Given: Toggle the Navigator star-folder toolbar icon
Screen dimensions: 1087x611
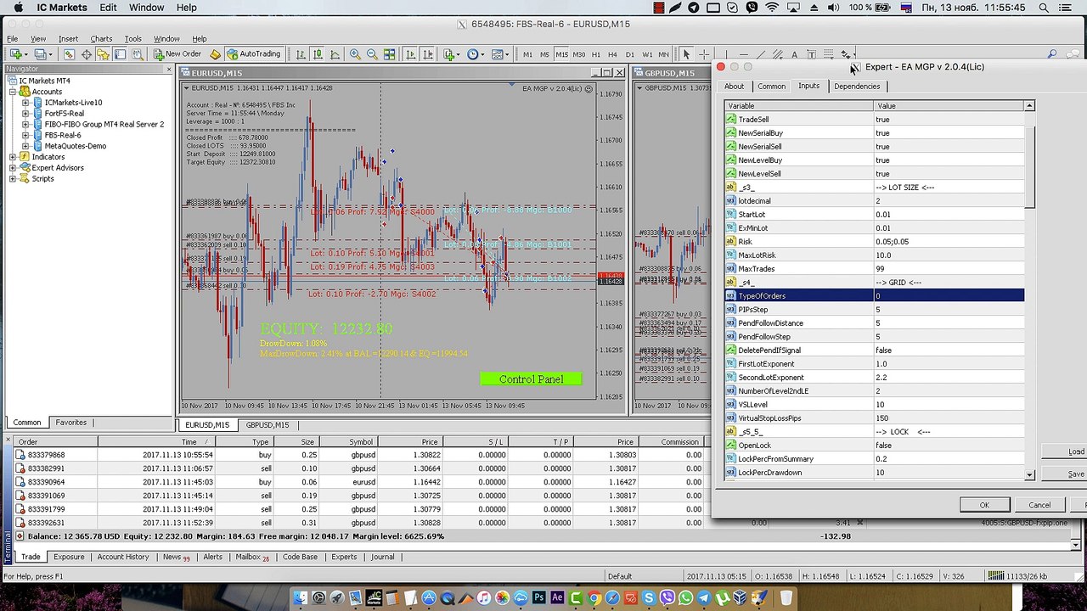Looking at the screenshot, I should coord(103,54).
